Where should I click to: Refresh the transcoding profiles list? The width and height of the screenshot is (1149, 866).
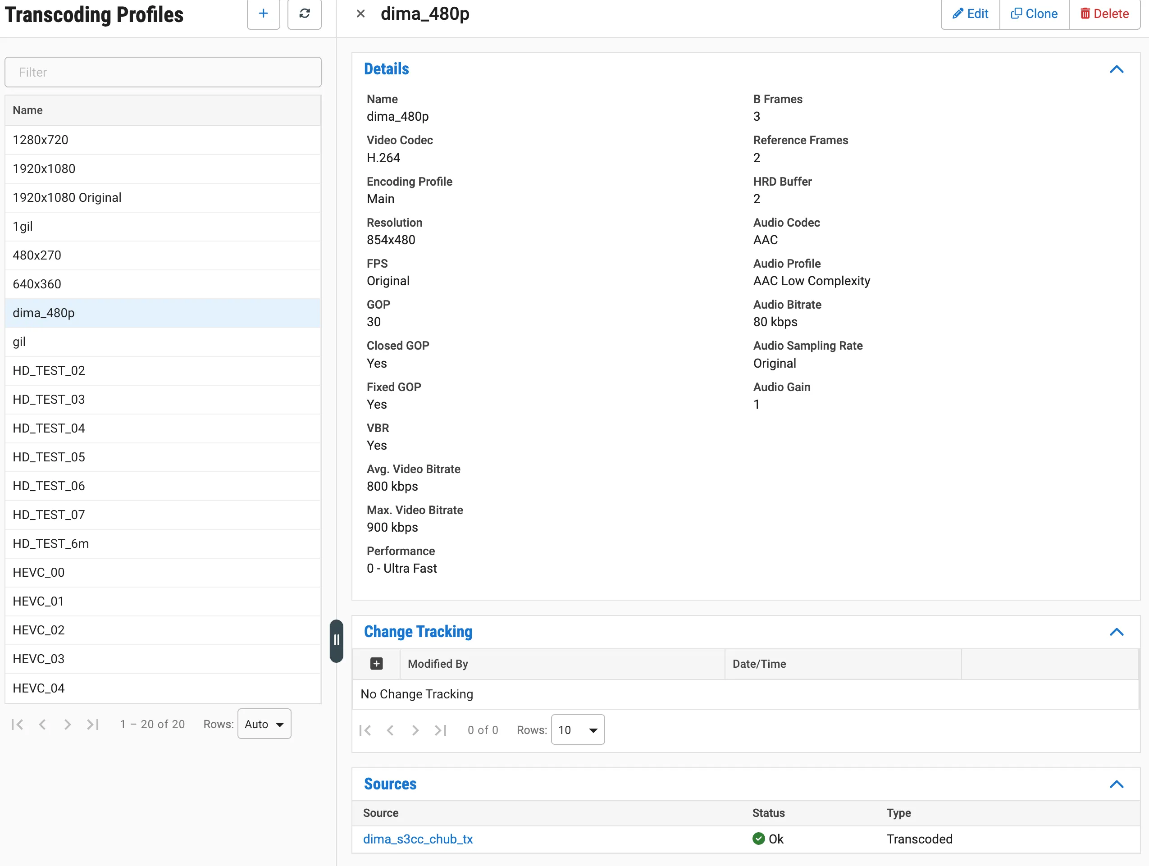point(305,14)
